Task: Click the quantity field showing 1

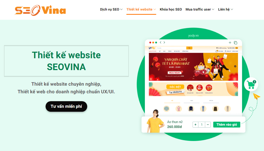Action: 202,125
